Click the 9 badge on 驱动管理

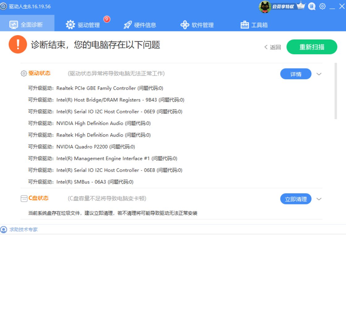coord(107,19)
